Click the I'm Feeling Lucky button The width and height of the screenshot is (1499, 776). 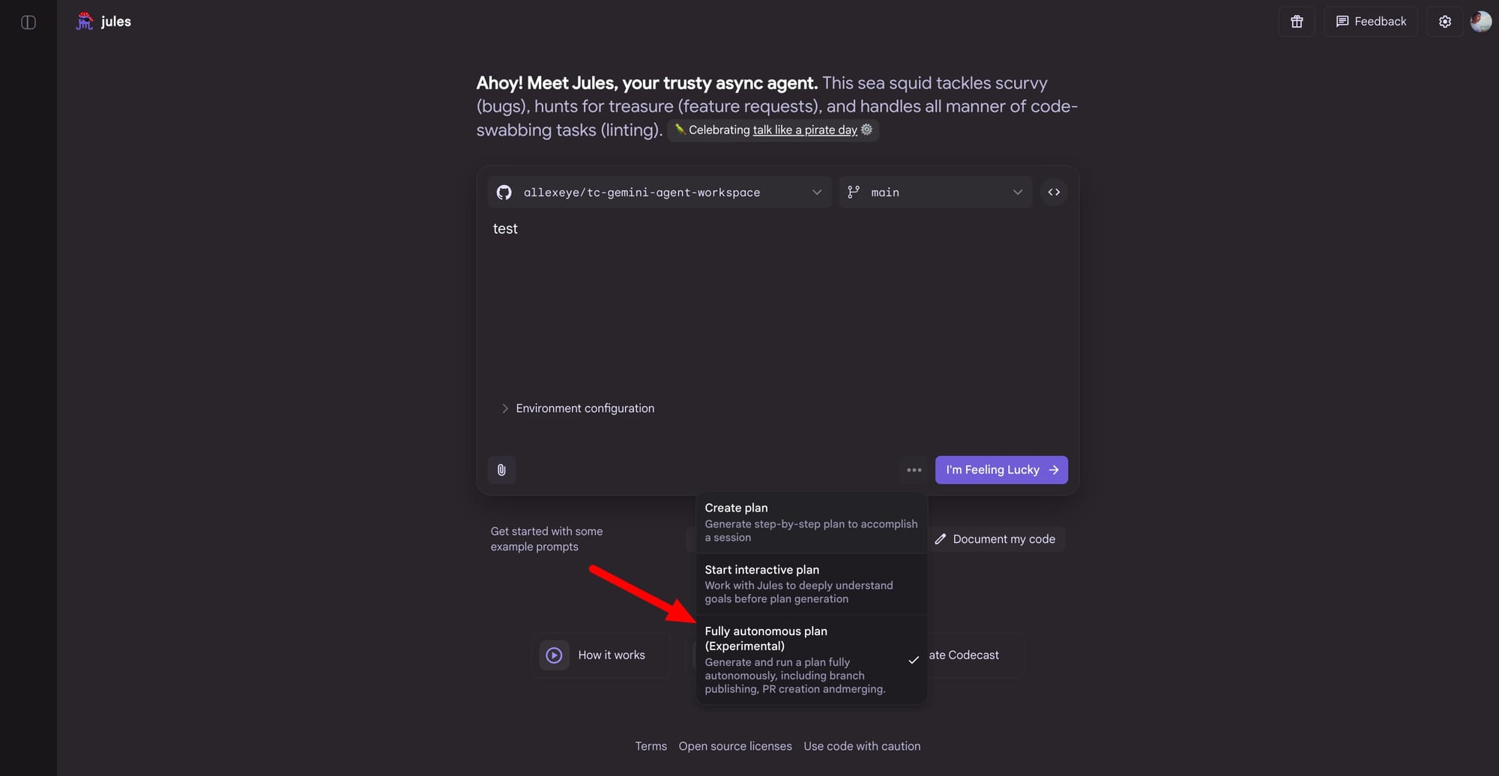[x=1001, y=470]
